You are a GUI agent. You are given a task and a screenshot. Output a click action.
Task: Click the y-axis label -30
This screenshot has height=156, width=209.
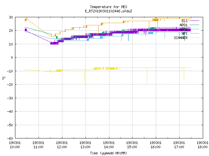(10, 98)
